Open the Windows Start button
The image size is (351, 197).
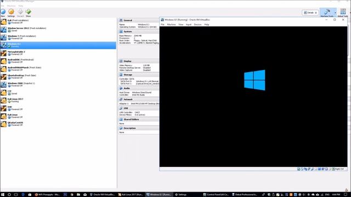(3, 195)
